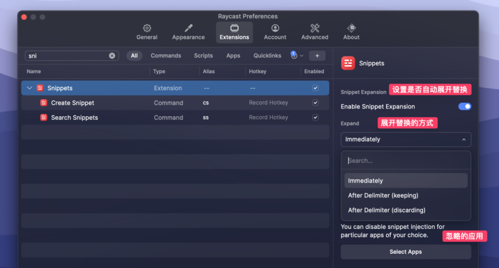
Task: Filter list by Scripts
Action: pyautogui.click(x=203, y=55)
